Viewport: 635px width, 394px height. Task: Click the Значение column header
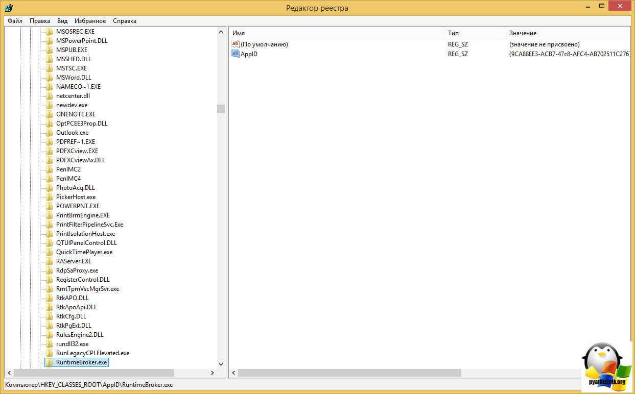coord(567,33)
